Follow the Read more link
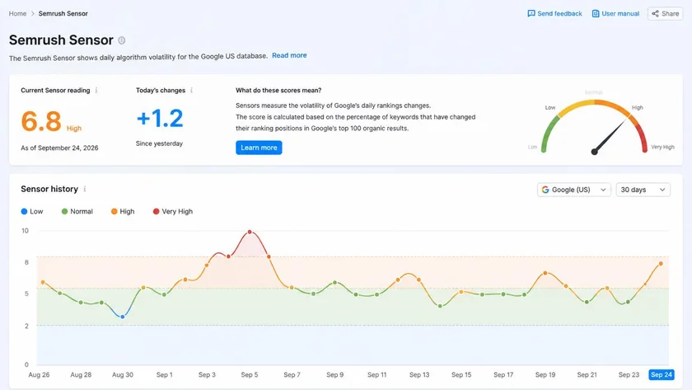 coord(289,55)
